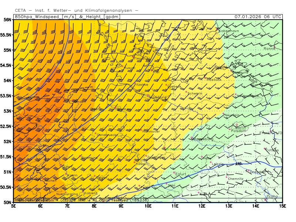Viewport: 296px width, 222px height.
Task: Click the Rostock city marker dot
Action: [205, 78]
